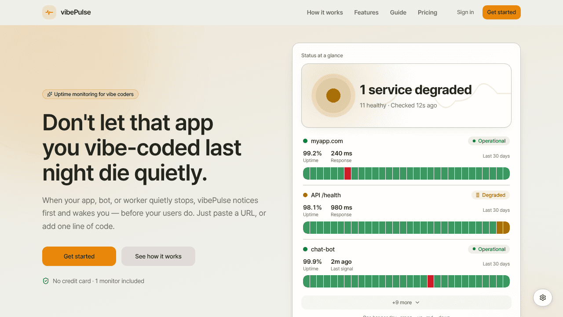Click the Sign in link

click(x=465, y=12)
